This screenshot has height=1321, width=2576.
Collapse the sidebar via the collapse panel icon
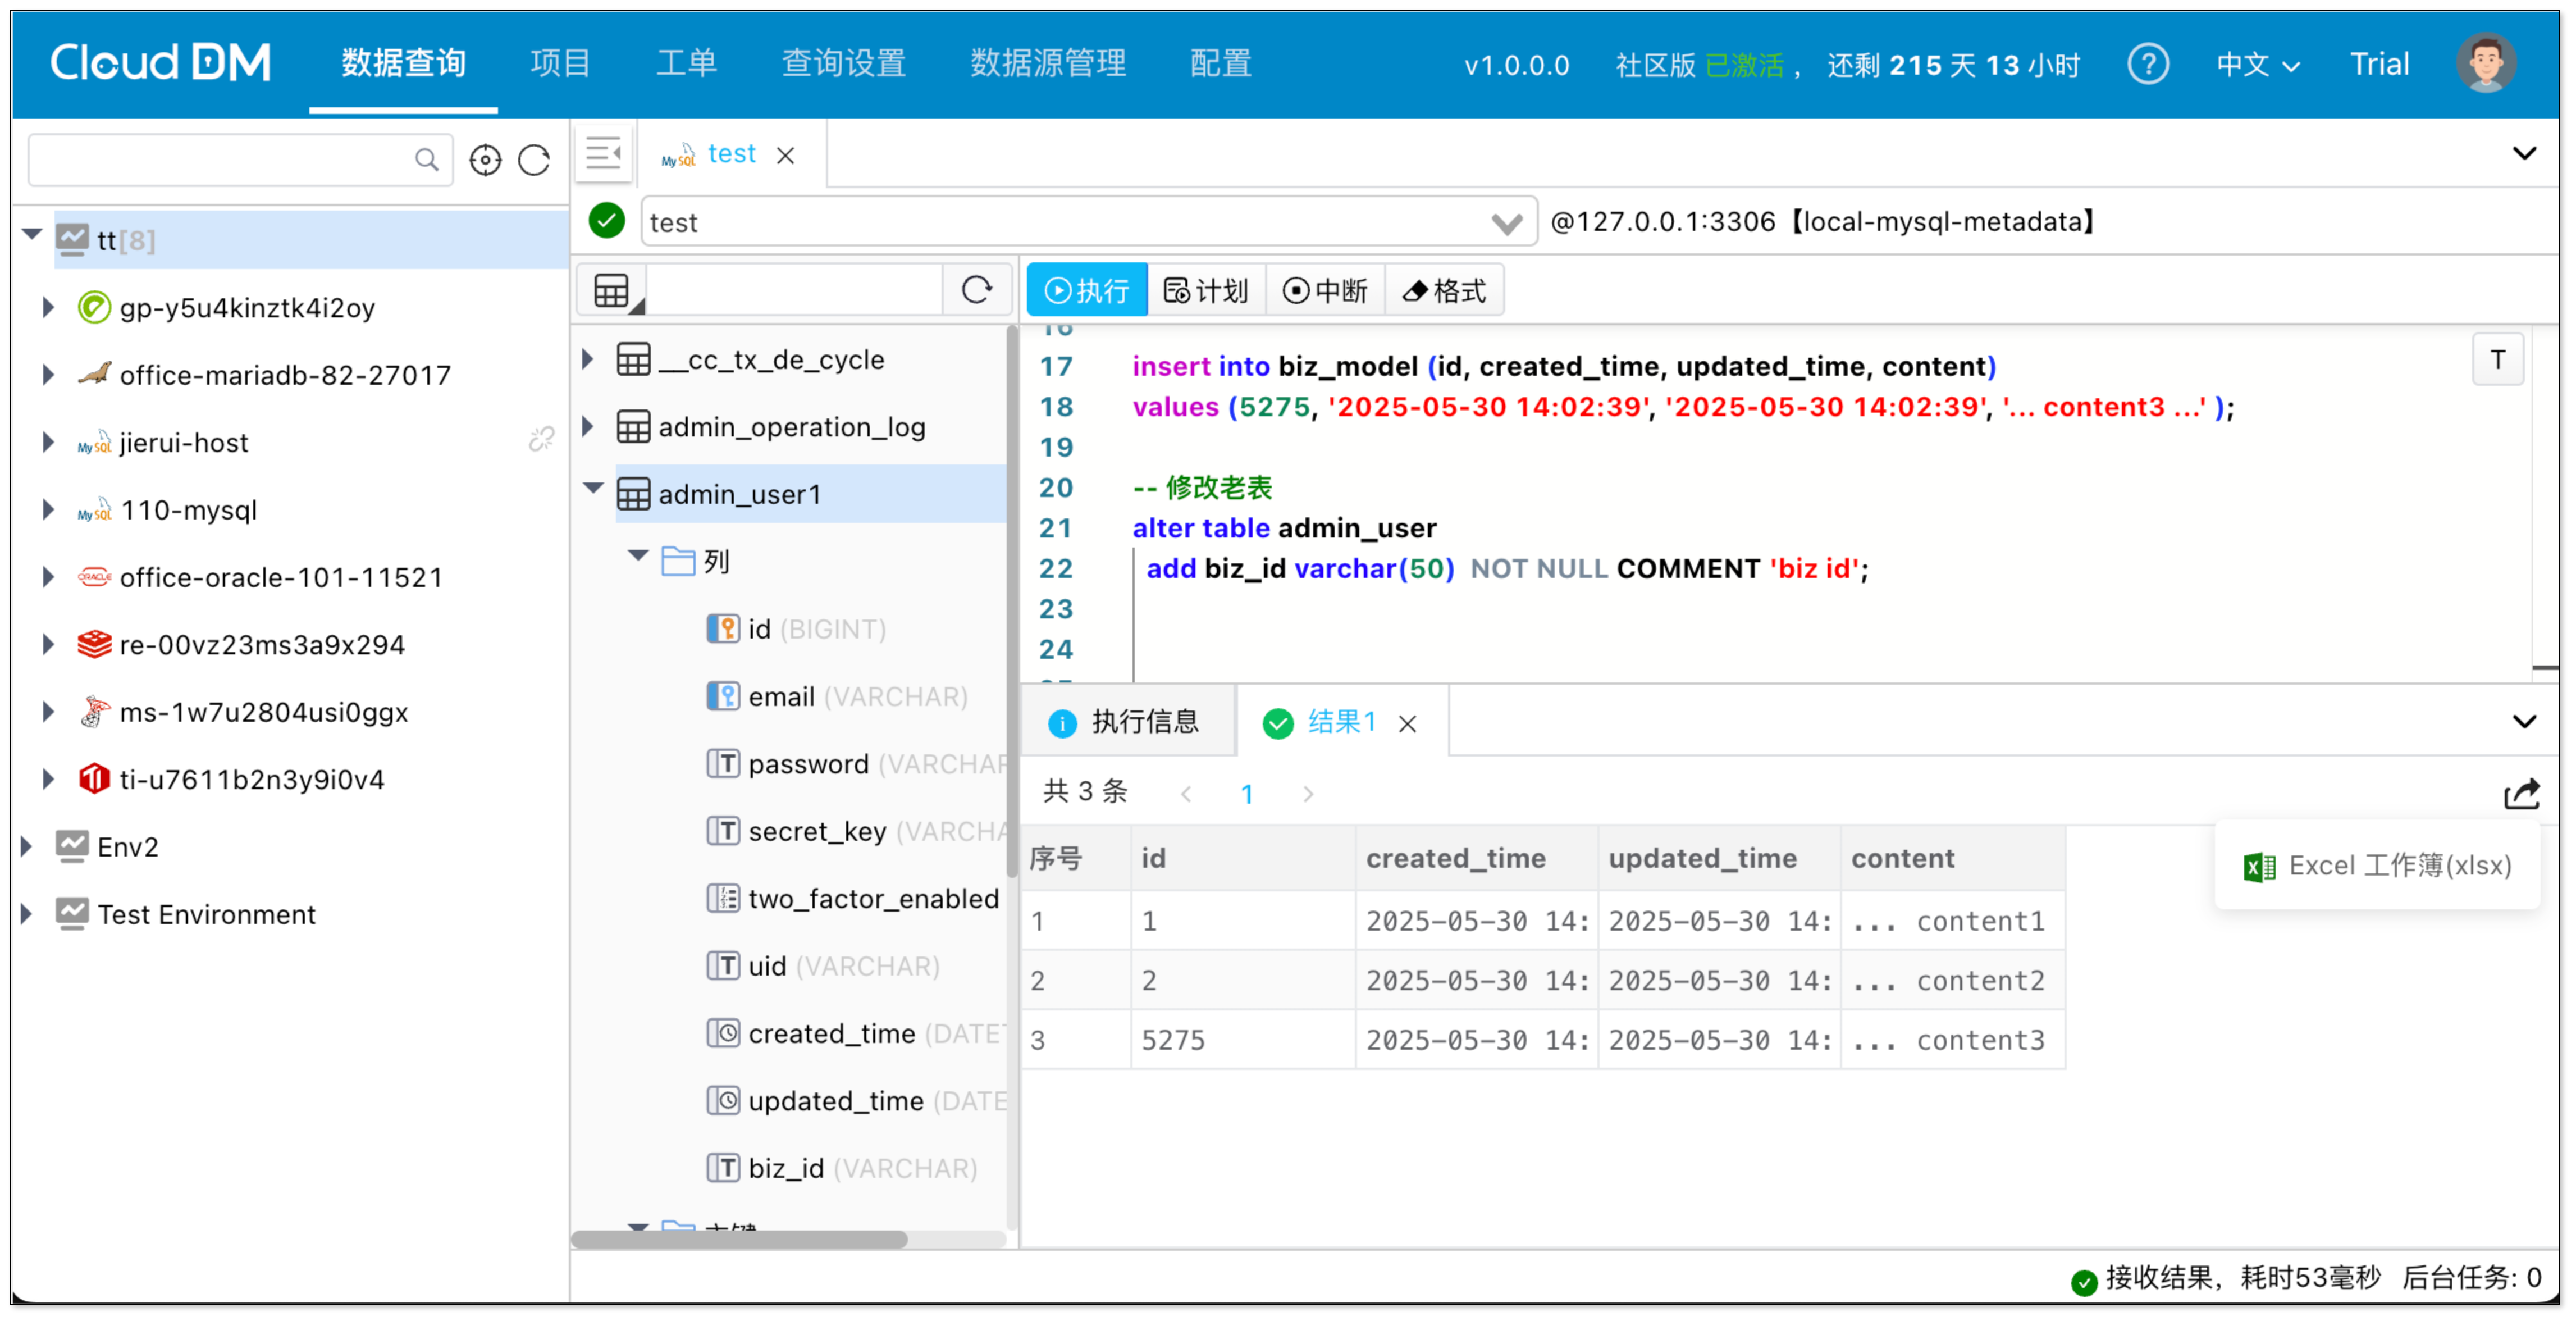[603, 152]
